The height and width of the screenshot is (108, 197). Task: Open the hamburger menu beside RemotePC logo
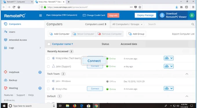click(x=41, y=15)
